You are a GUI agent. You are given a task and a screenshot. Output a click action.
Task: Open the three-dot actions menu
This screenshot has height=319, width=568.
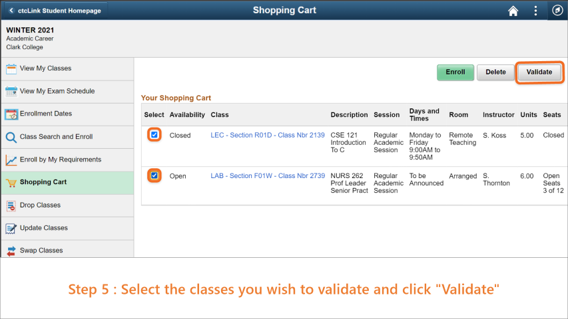535,11
